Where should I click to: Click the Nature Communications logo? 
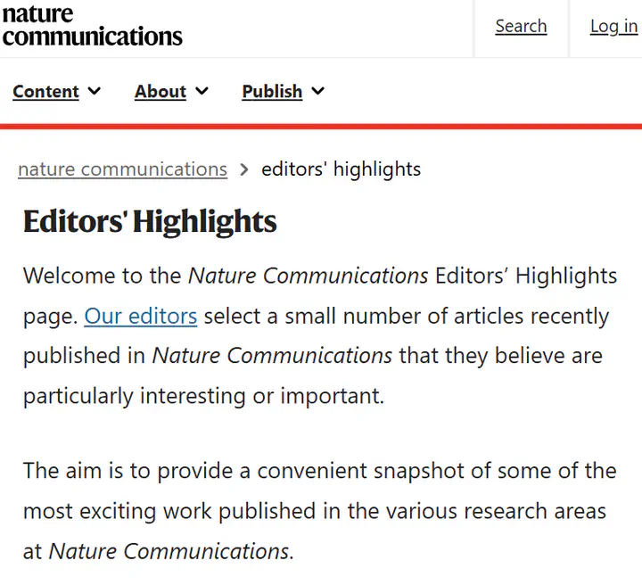click(x=91, y=25)
